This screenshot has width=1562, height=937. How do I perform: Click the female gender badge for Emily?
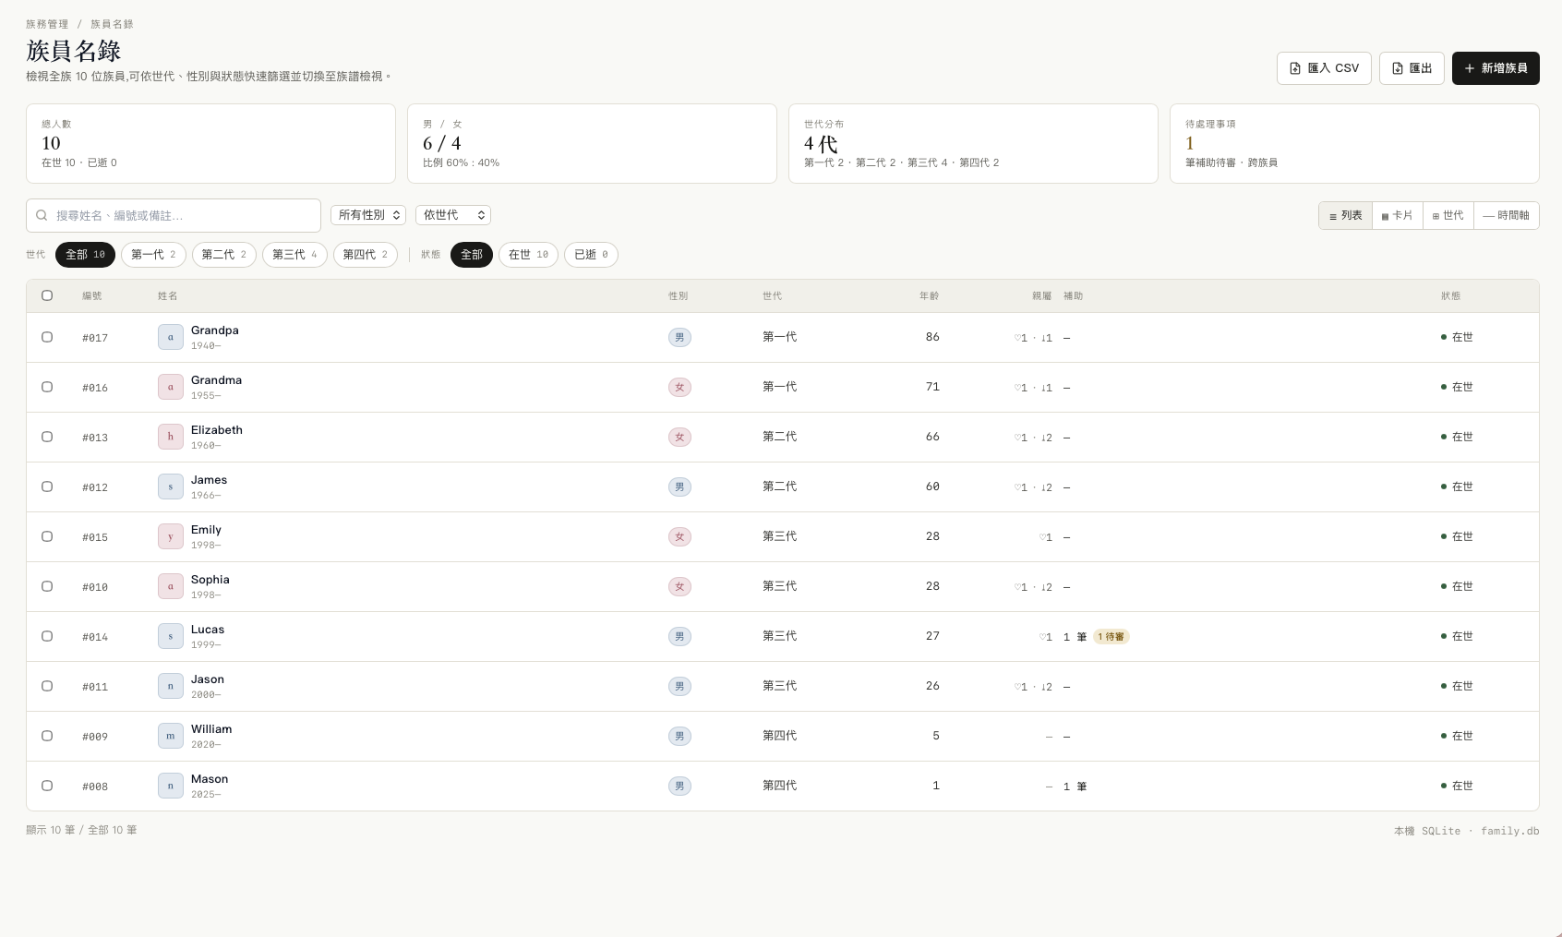click(x=679, y=536)
